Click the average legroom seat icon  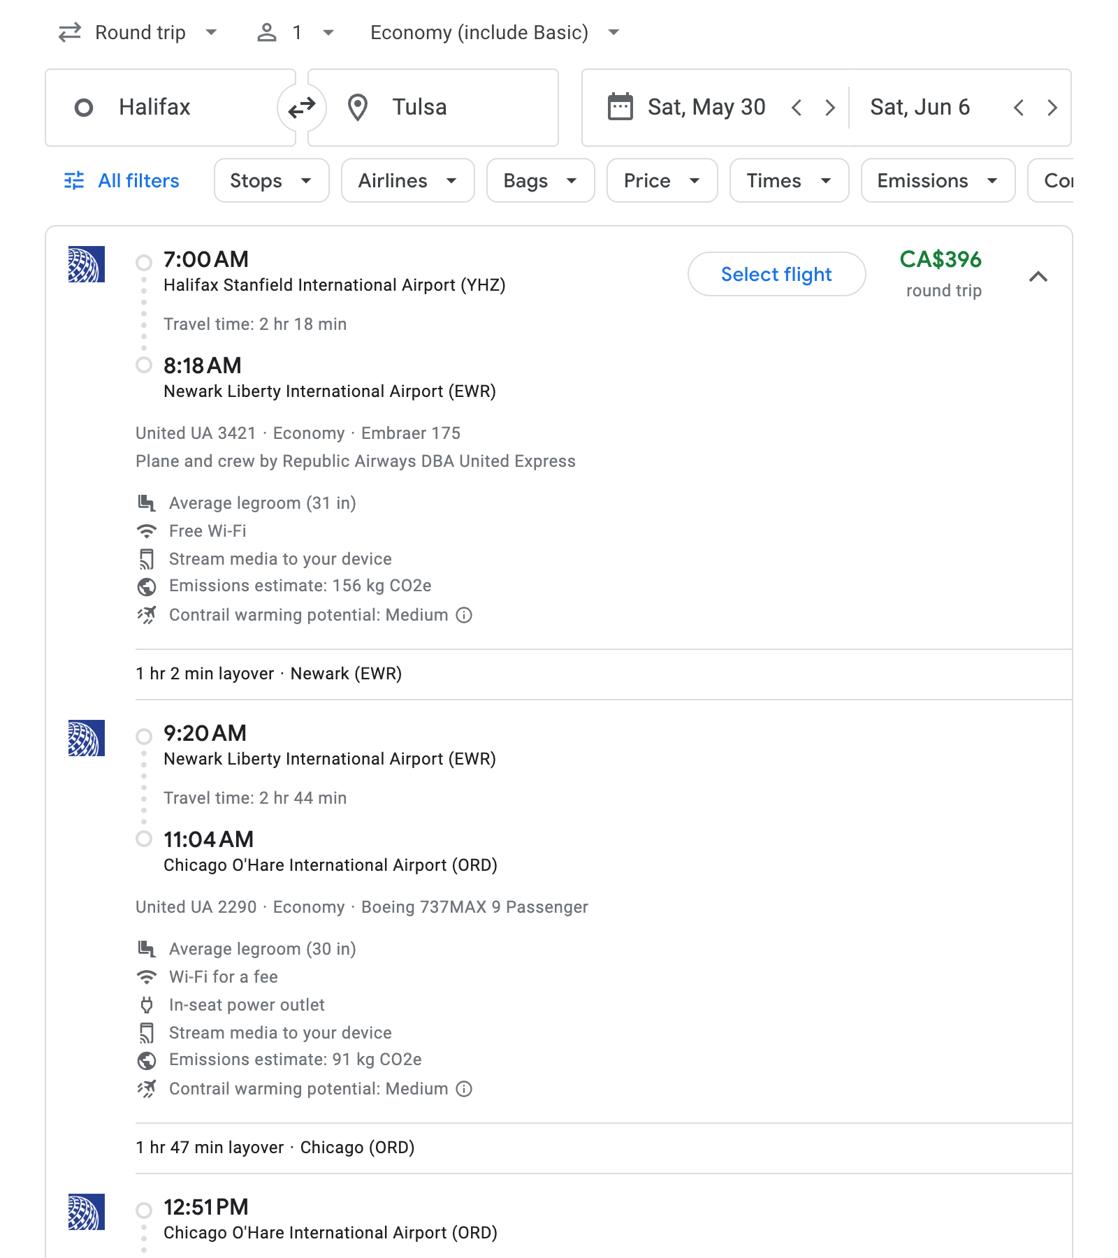point(146,503)
